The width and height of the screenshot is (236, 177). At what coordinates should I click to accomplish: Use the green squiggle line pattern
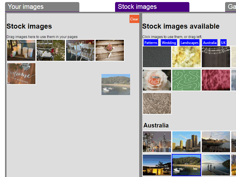(186, 80)
